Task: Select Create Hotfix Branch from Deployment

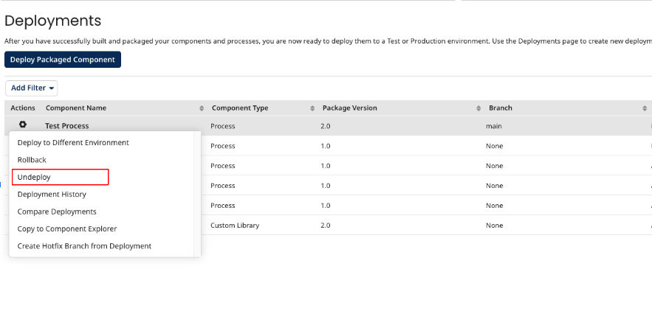Action: tap(84, 246)
